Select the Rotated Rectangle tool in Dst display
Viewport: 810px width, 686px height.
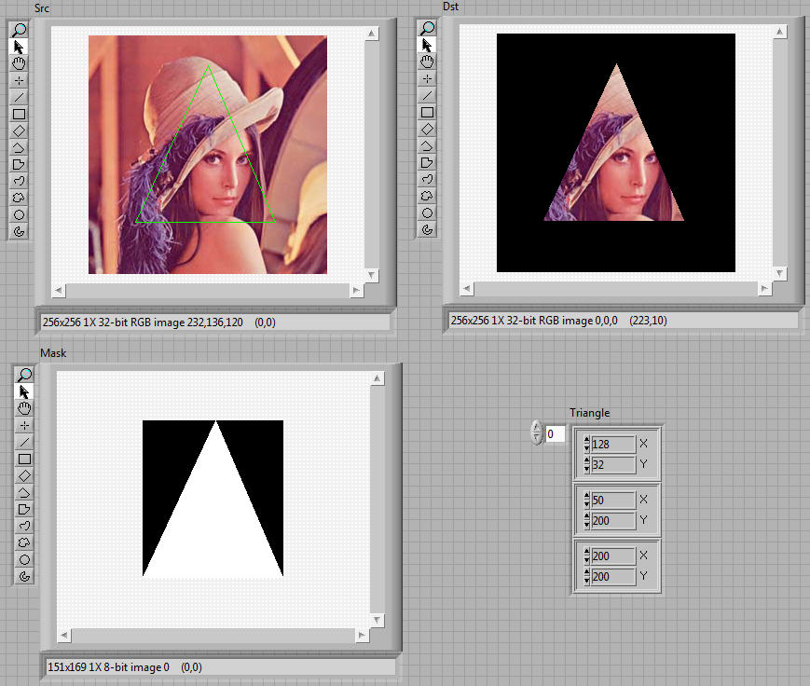click(427, 129)
